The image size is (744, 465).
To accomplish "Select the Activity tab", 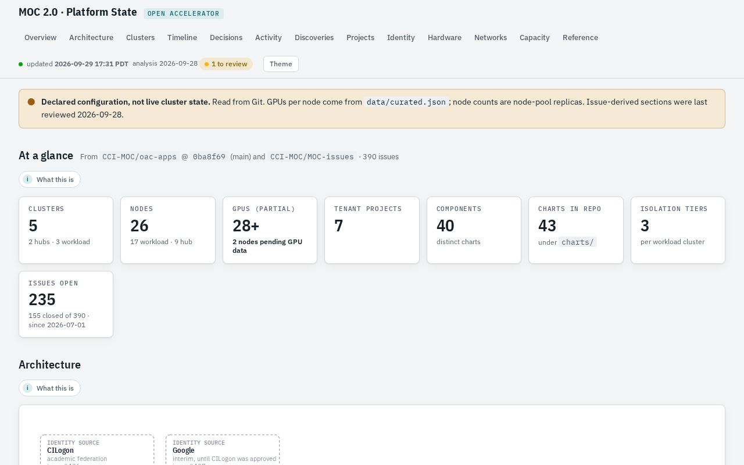I will pos(269,37).
